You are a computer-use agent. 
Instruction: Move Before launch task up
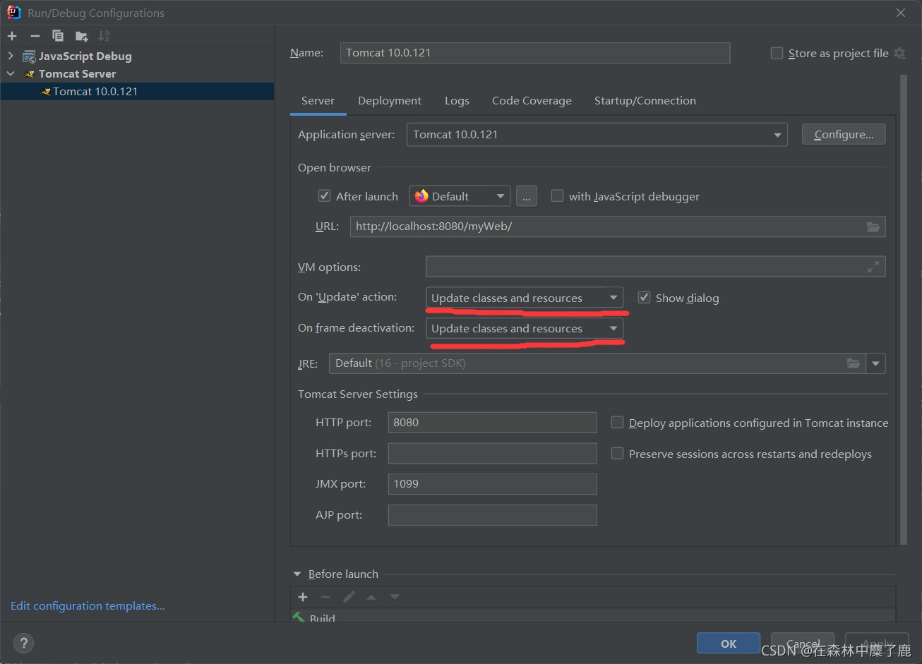pyautogui.click(x=371, y=597)
